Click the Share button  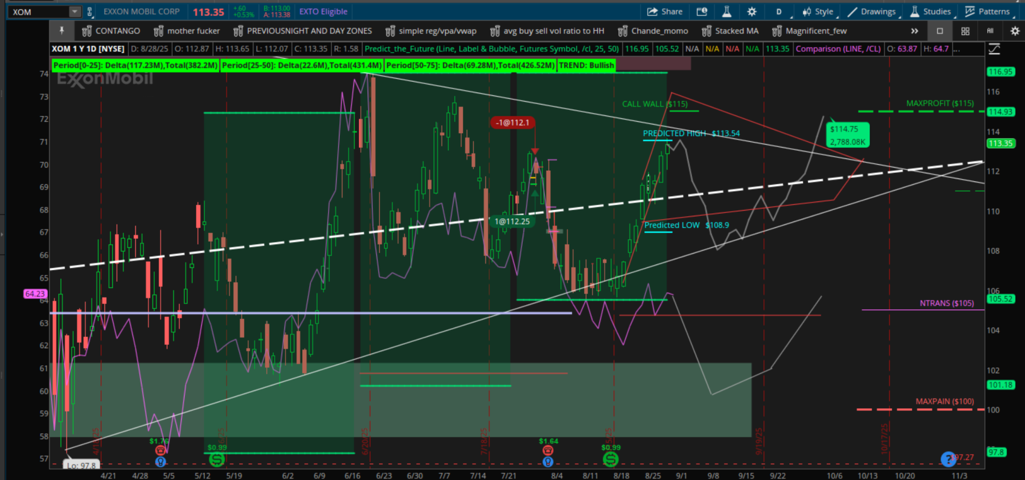point(665,12)
